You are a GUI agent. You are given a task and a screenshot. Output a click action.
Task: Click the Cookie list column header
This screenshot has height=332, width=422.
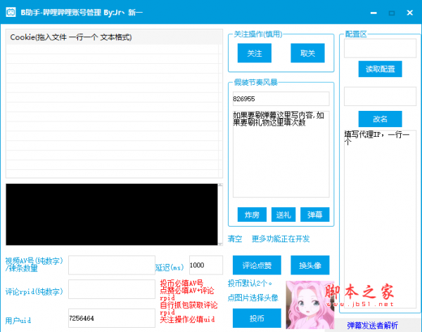click(x=114, y=37)
